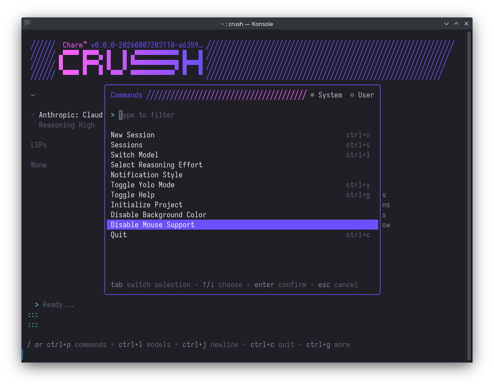The image size is (494, 388).
Task: Select the Toggle Help command
Action: (x=243, y=195)
